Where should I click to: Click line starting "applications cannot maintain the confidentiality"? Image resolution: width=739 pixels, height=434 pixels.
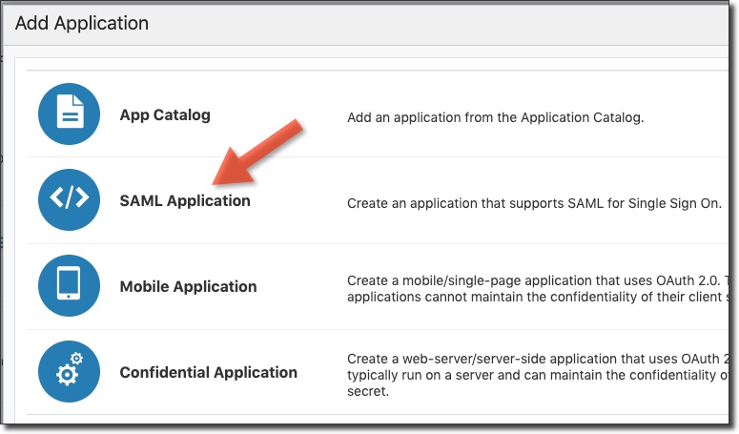pyautogui.click(x=534, y=298)
